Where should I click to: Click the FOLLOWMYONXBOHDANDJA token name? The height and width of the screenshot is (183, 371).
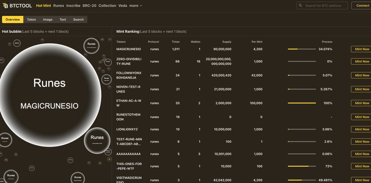(x=129, y=75)
